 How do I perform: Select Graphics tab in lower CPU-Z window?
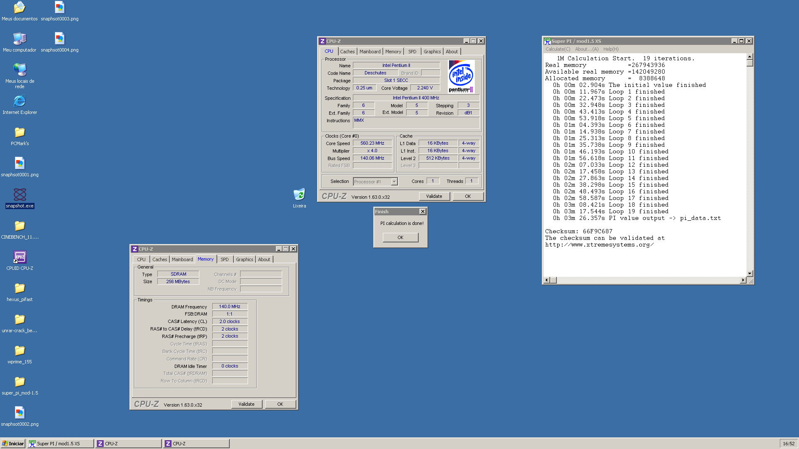[244, 259]
